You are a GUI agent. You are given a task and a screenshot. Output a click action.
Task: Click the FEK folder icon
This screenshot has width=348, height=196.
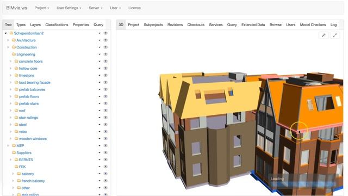[16, 167]
